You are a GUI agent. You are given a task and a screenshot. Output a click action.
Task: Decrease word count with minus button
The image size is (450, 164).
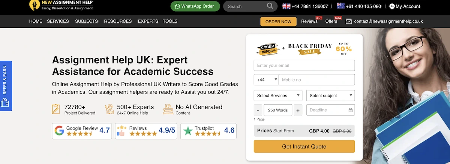(x=258, y=110)
